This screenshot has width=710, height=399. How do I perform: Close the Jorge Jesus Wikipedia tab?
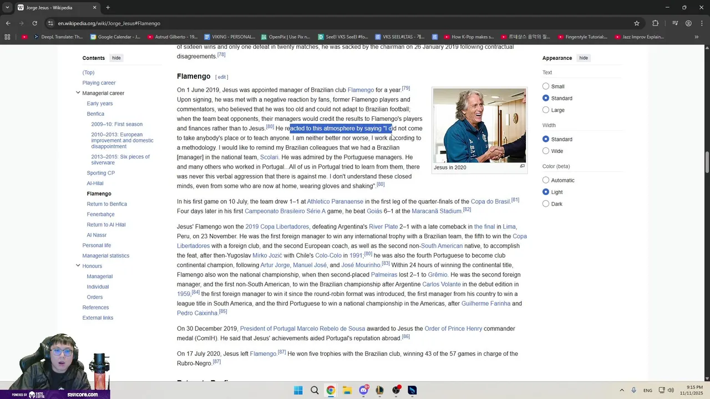tap(94, 8)
